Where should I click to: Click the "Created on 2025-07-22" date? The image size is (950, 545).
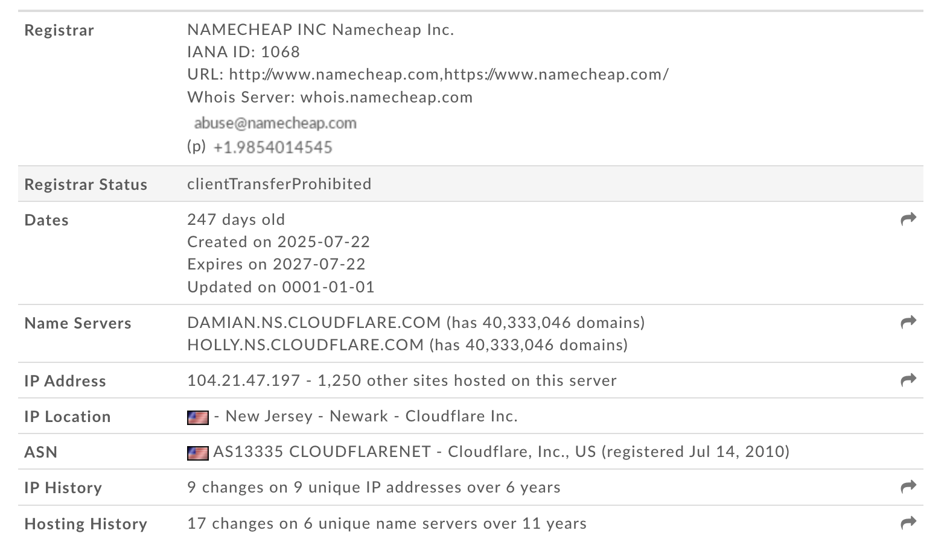point(278,242)
